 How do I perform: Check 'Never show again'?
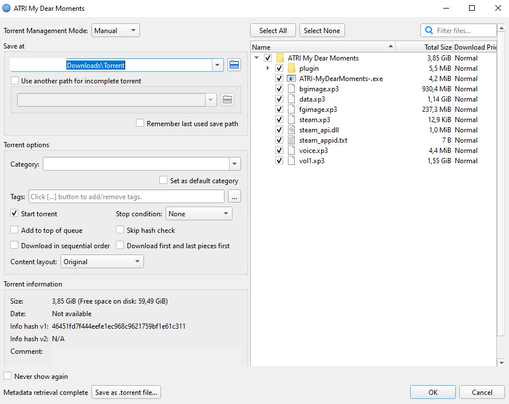(x=7, y=376)
